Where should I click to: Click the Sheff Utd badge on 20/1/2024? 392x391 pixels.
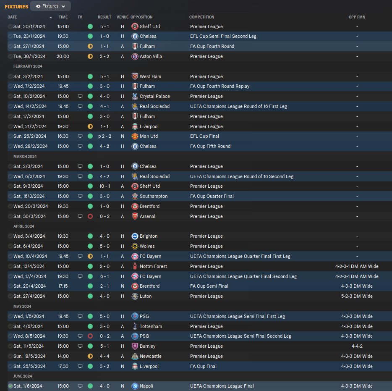(135, 26)
